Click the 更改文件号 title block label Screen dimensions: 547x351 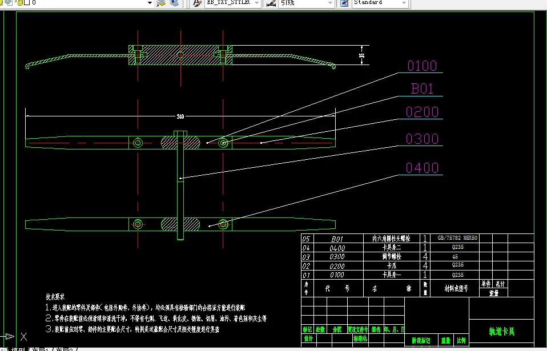point(357,329)
